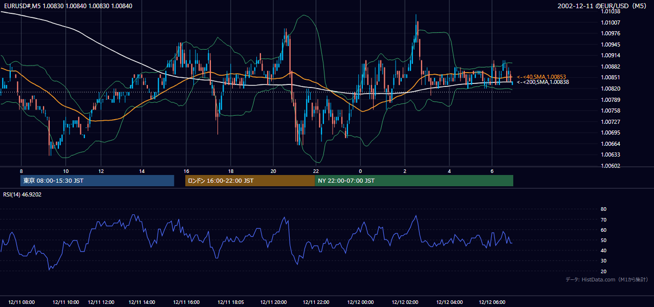Click bottom timeline label 12/12 04:00
The image size is (654, 307).
(x=449, y=302)
